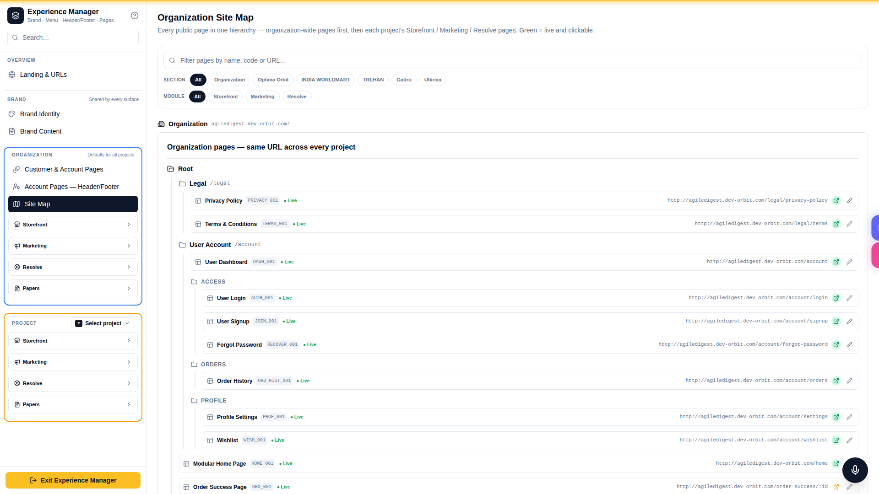Filter module by Storefront
Viewport: 879px width, 494px height.
tap(226, 97)
